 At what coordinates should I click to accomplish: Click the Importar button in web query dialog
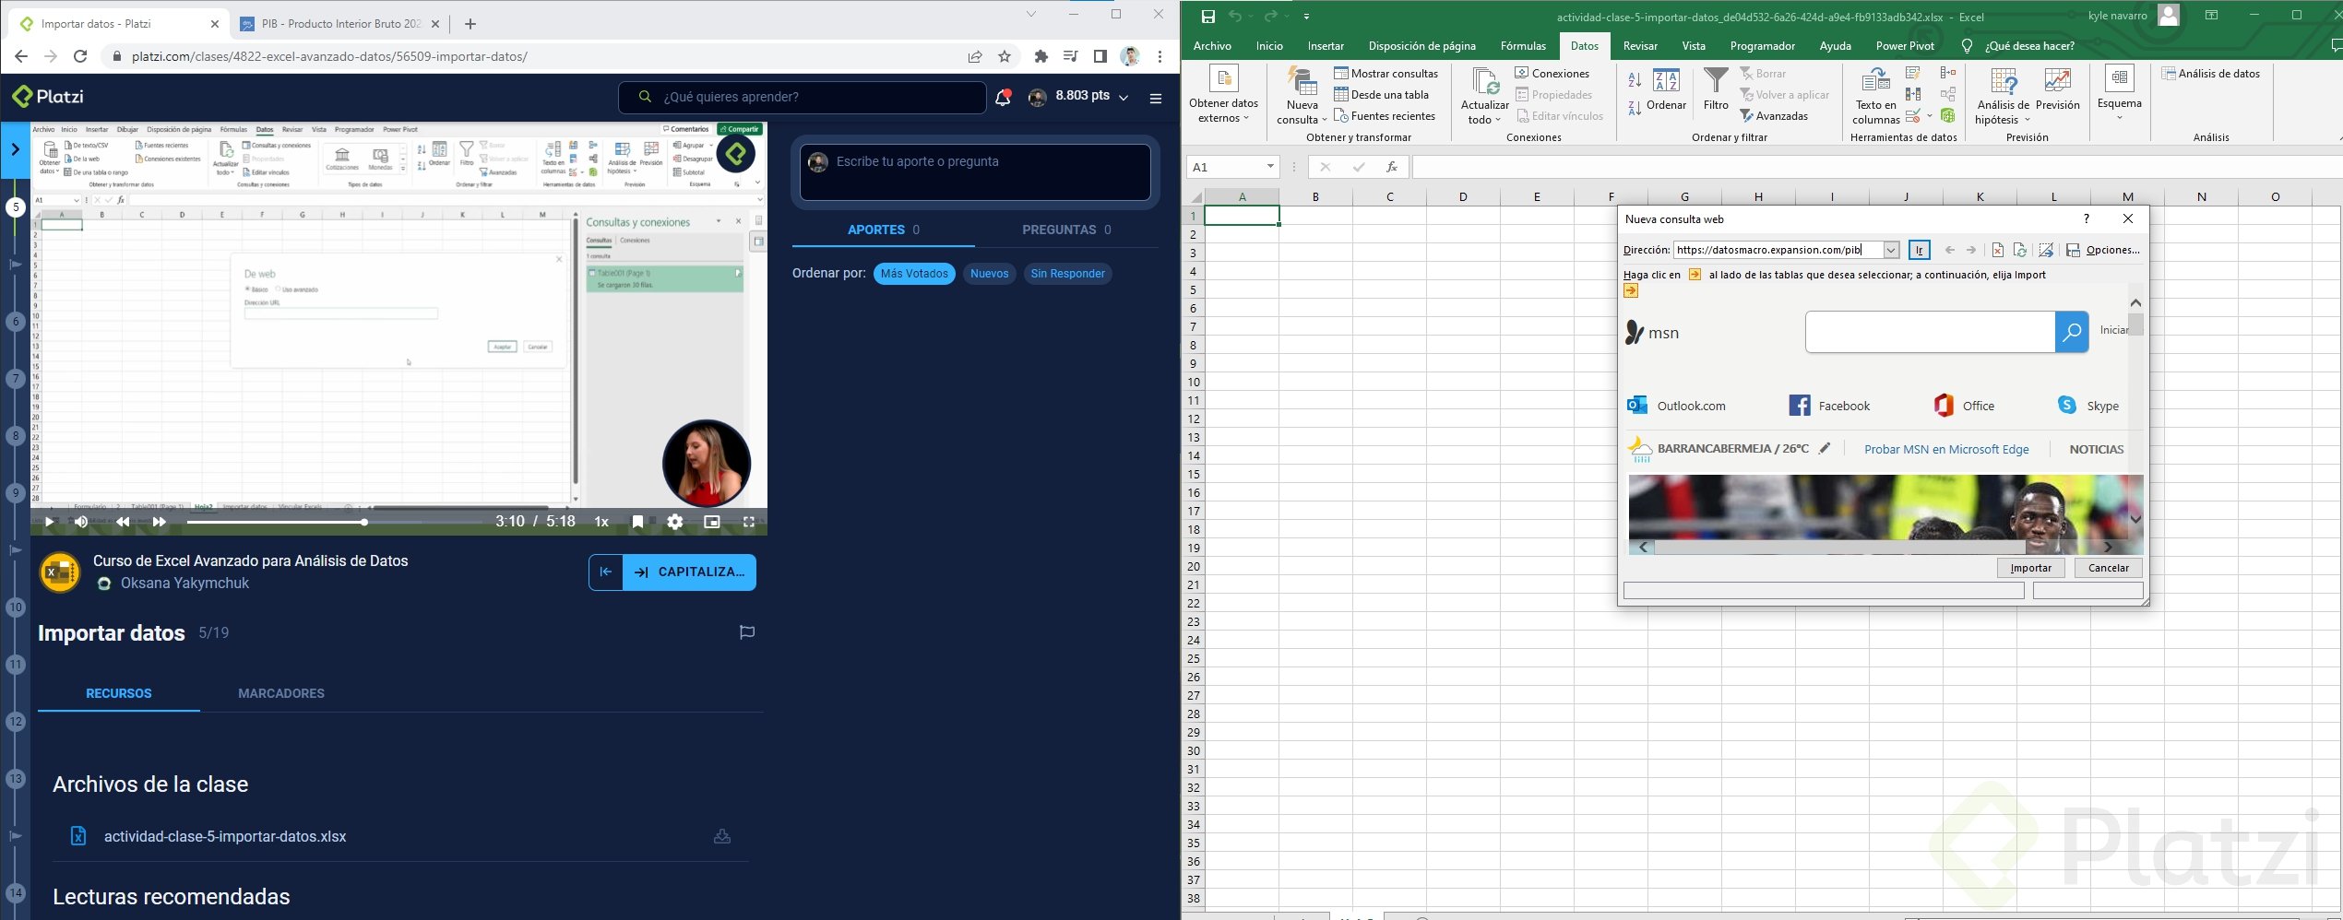tap(2030, 568)
